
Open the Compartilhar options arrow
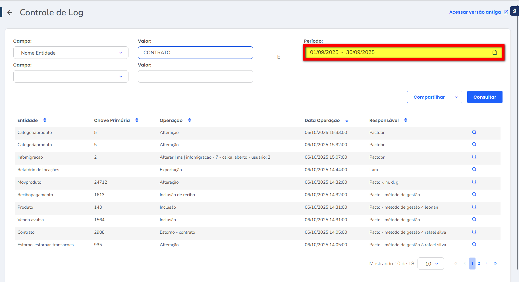pos(456,97)
